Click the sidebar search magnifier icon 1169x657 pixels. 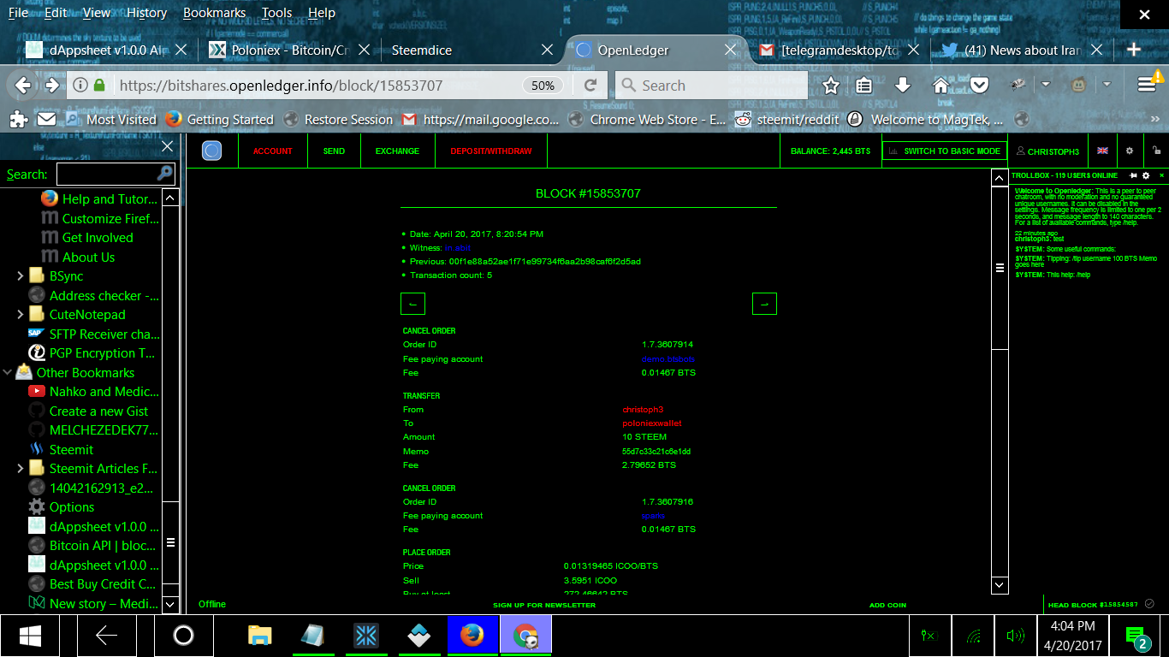(x=165, y=174)
